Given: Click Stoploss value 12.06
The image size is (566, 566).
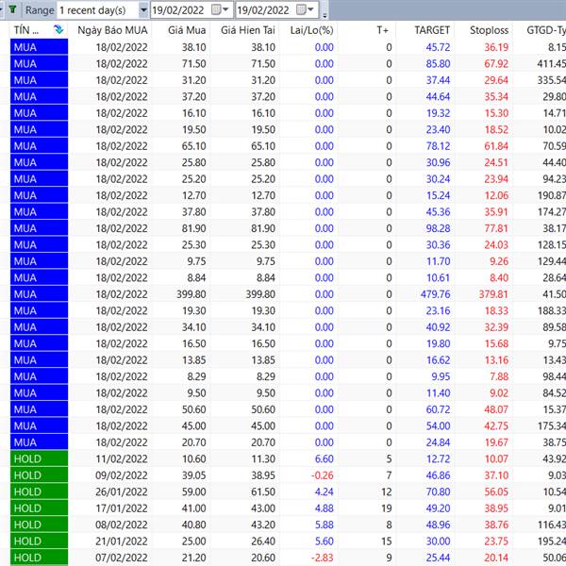Looking at the screenshot, I should coord(496,195).
